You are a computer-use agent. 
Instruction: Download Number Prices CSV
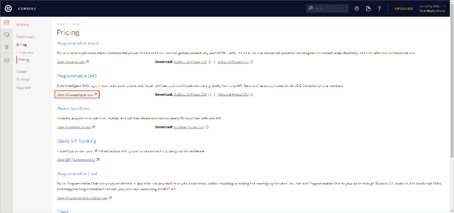(189, 127)
